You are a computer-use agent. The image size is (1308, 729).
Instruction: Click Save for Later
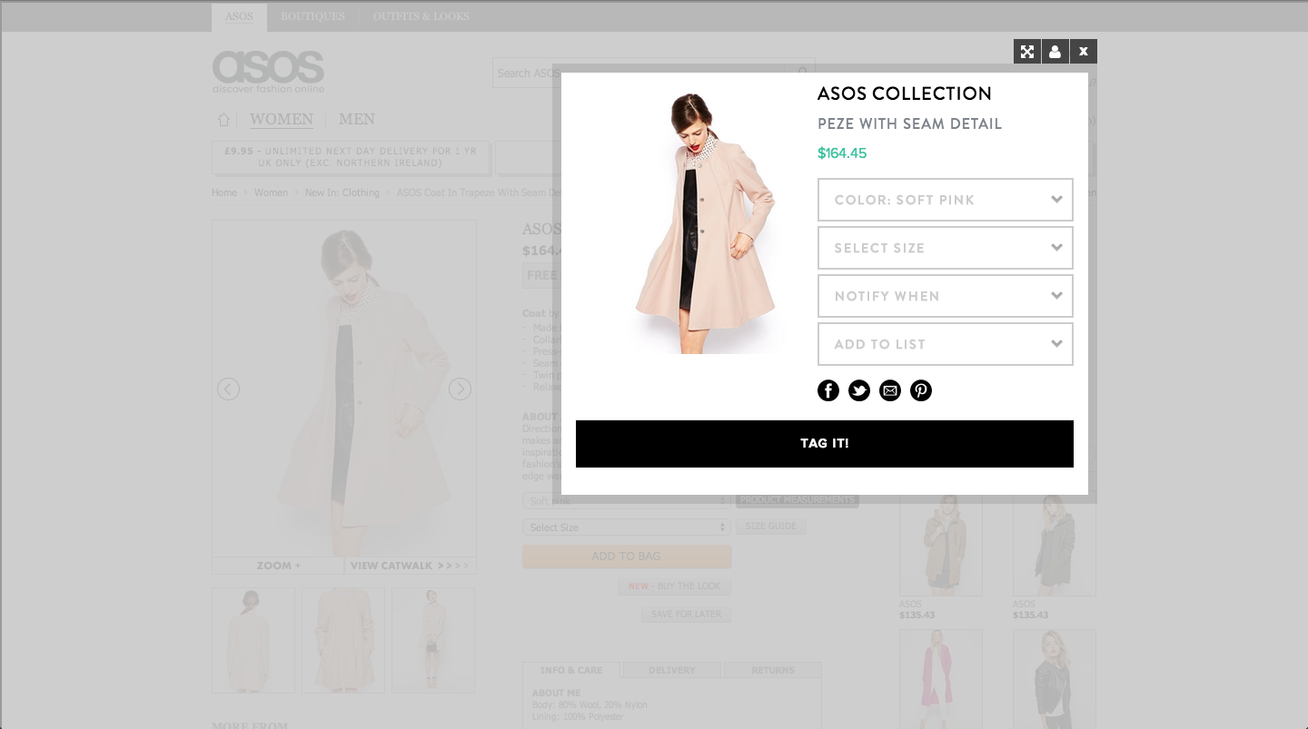(x=686, y=615)
